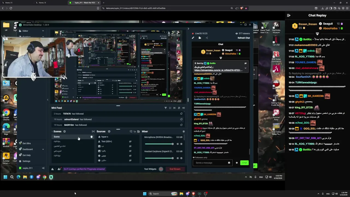Open the Pragmata overlays promo banner

point(84,169)
